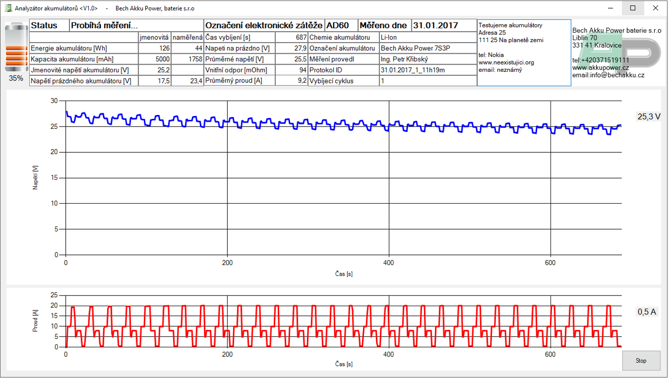Close the Analyzátor akumulátorů window
Image resolution: width=668 pixels, height=378 pixels.
pyautogui.click(x=655, y=8)
